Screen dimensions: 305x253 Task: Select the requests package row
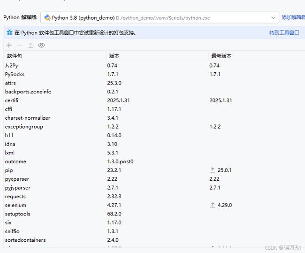[x=154, y=196]
